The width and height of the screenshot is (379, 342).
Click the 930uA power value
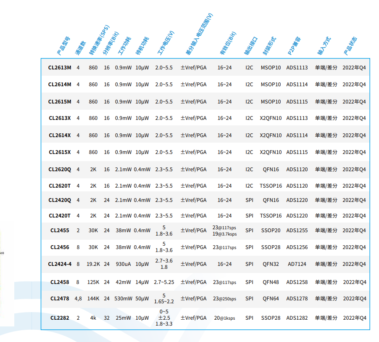coord(123,264)
